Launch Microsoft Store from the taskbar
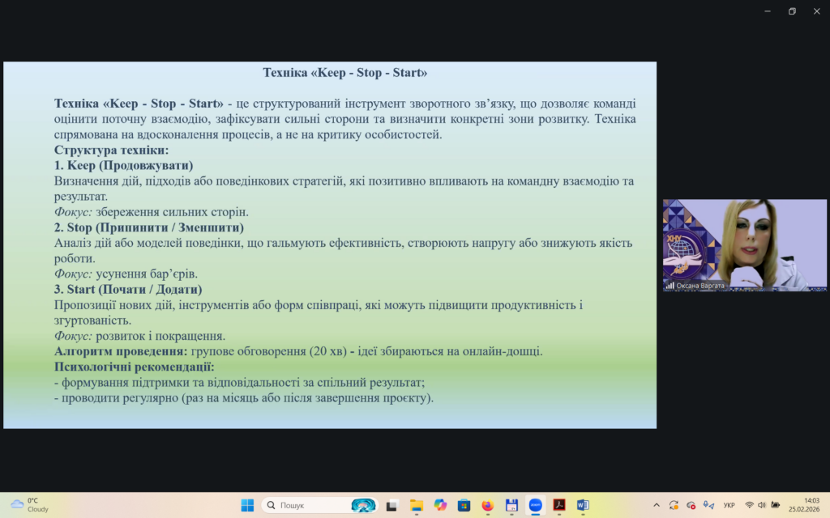Image resolution: width=830 pixels, height=518 pixels. [464, 505]
